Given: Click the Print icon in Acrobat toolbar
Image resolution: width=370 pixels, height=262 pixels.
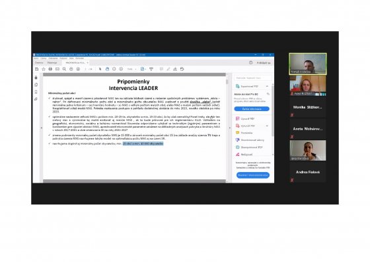Looking at the screenshot, I should pyautogui.click(x=50, y=69).
